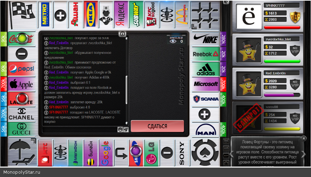Click the gold VIP badge of SPHINX7777
Viewport: 311px width, 177px height.
pyautogui.click(x=295, y=17)
